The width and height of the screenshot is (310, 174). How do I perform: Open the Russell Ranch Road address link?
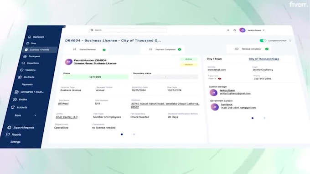tap(165, 105)
